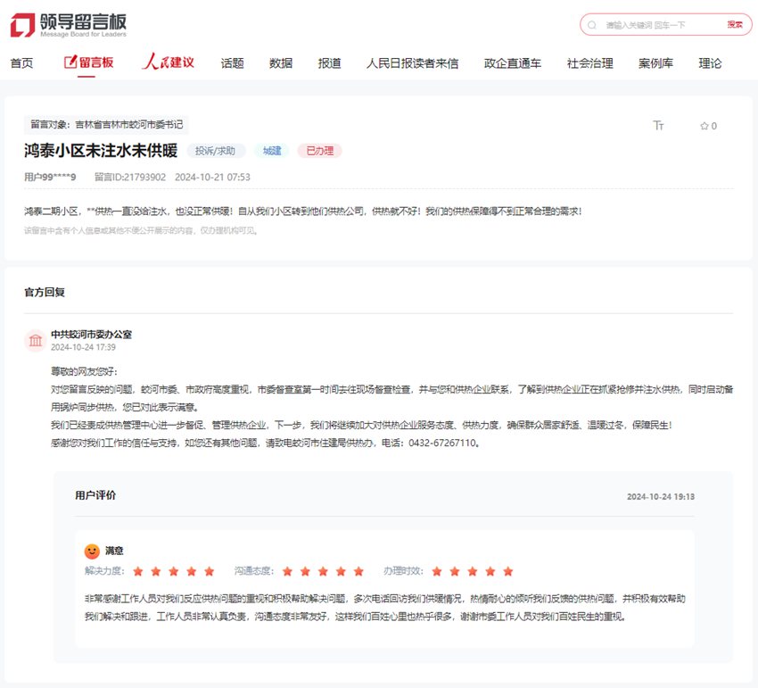Image resolution: width=758 pixels, height=688 pixels.
Task: Open the 社会治理 section
Action: pos(589,62)
